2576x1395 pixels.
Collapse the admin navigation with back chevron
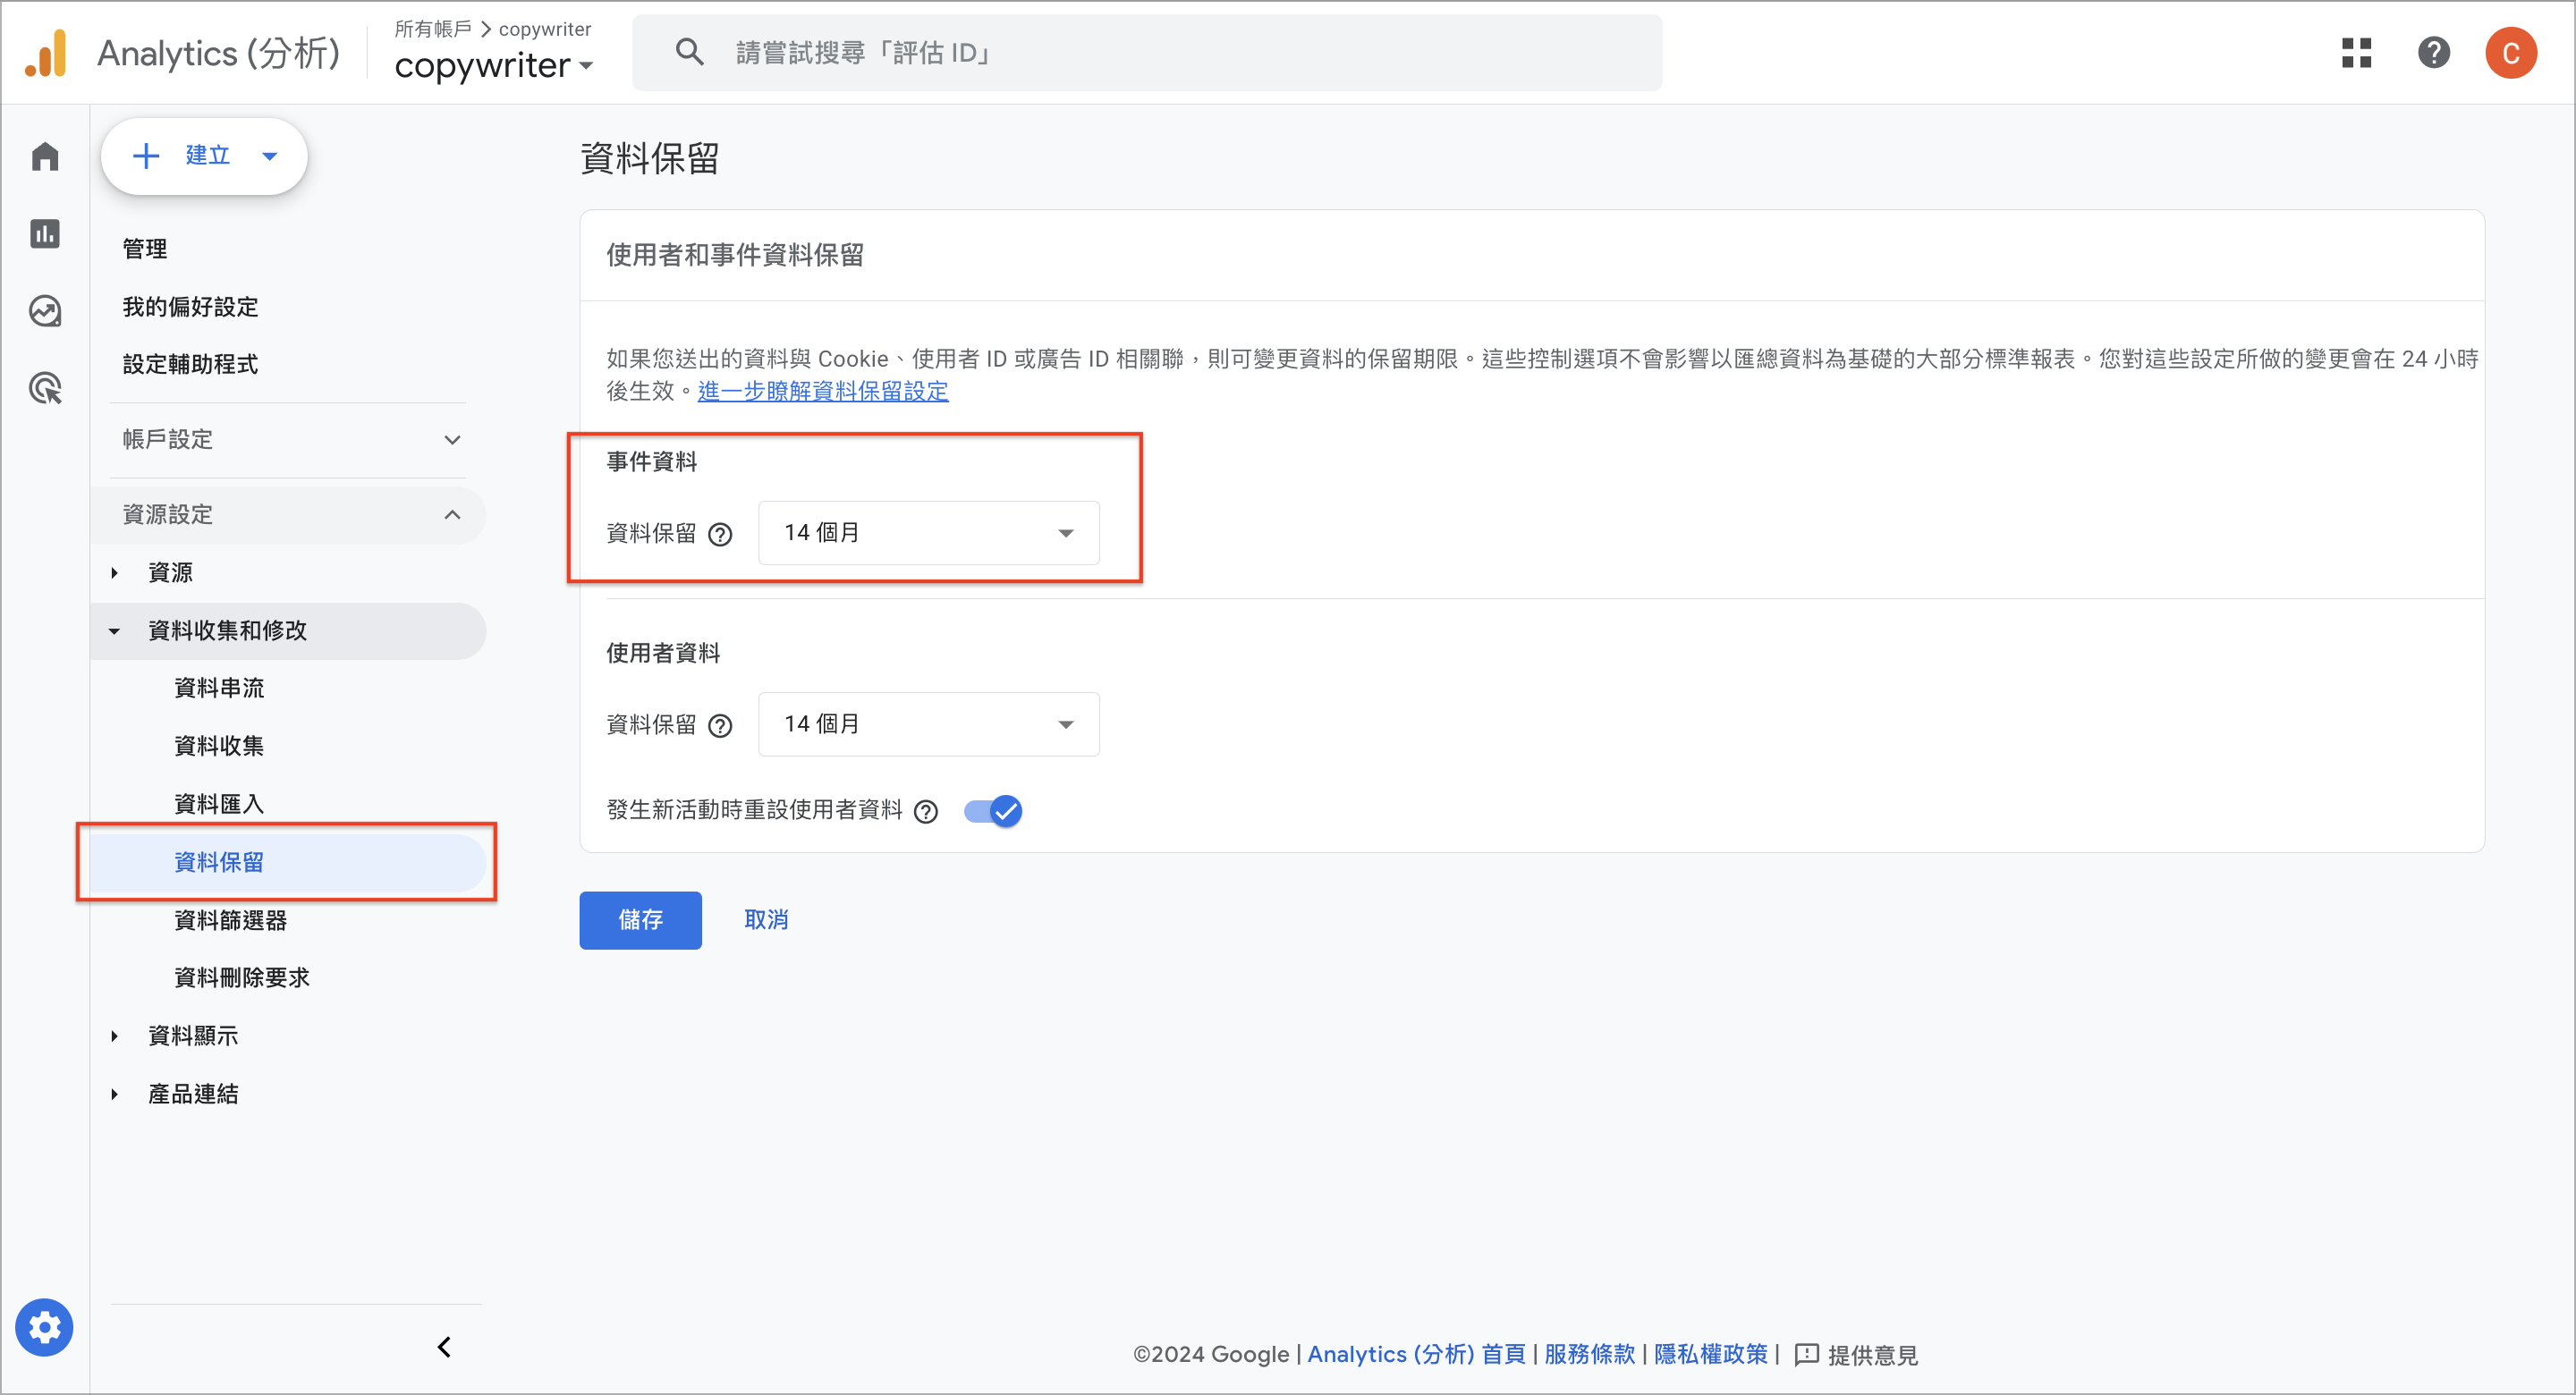[444, 1348]
